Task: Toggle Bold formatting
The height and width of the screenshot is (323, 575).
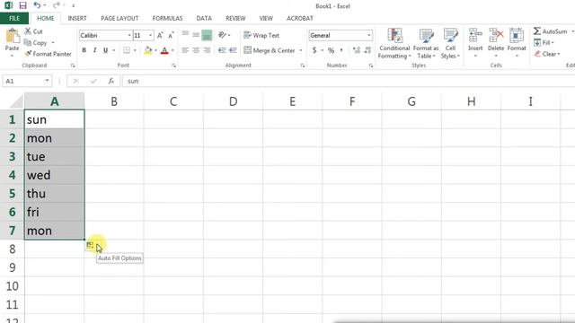Action: pyautogui.click(x=84, y=50)
